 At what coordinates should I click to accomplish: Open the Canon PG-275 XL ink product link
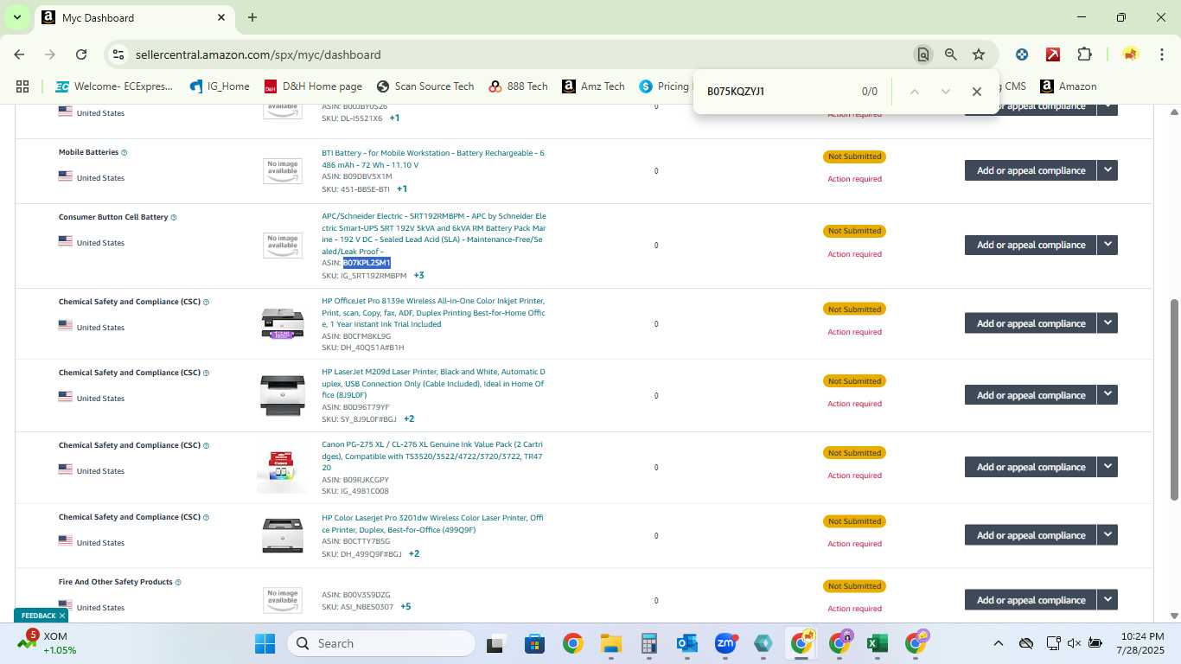(x=432, y=456)
